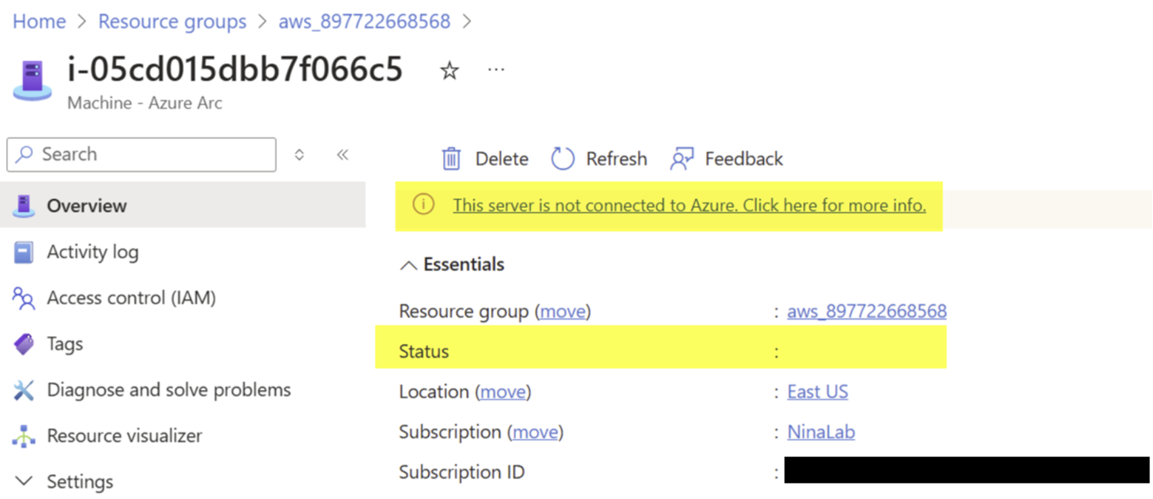
Task: Click the Azure Arc machine icon in header
Action: [x=32, y=81]
